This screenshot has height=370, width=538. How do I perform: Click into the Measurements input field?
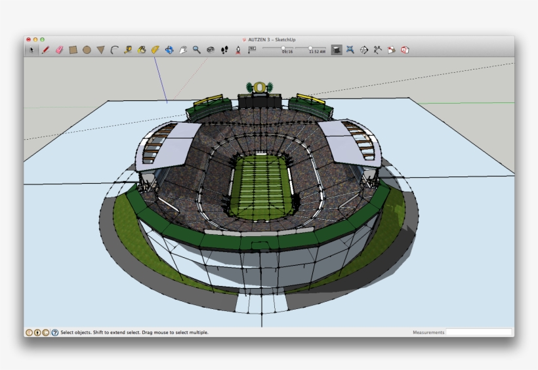478,332
